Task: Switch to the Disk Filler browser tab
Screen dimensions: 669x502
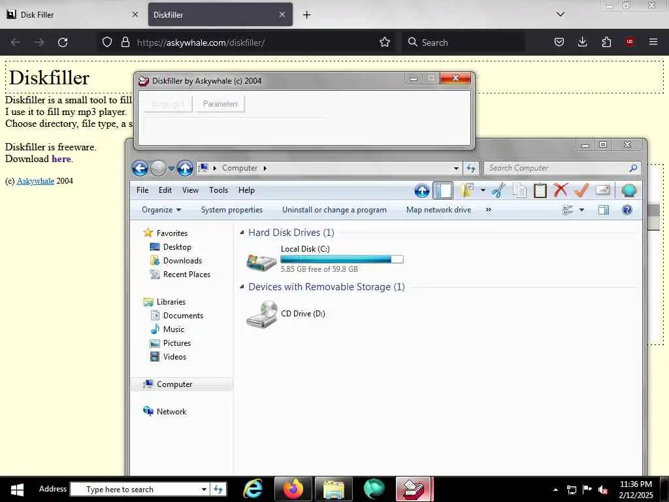Action: [73, 14]
